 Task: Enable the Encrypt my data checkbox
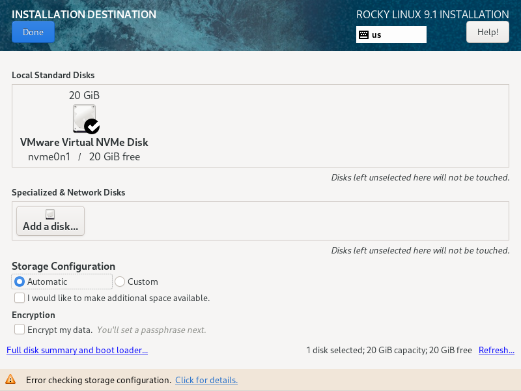tap(20, 330)
